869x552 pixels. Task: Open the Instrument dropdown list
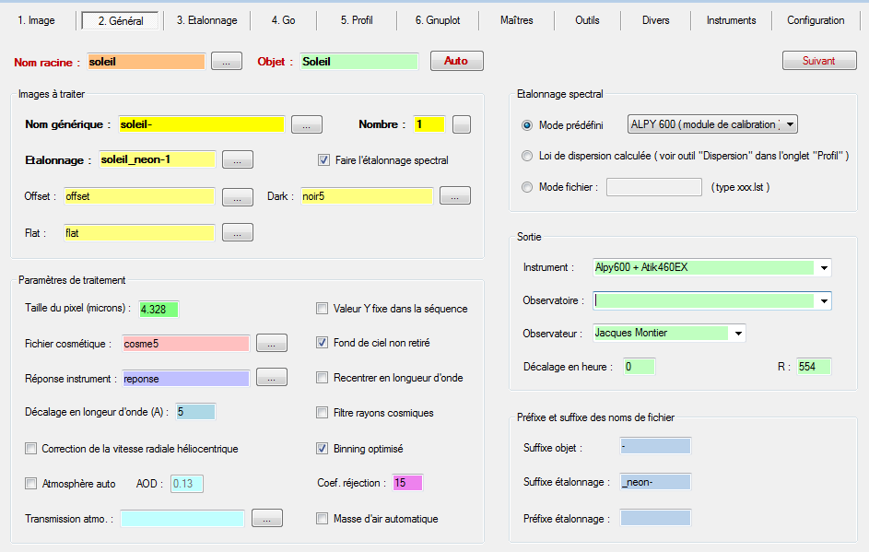tap(822, 268)
